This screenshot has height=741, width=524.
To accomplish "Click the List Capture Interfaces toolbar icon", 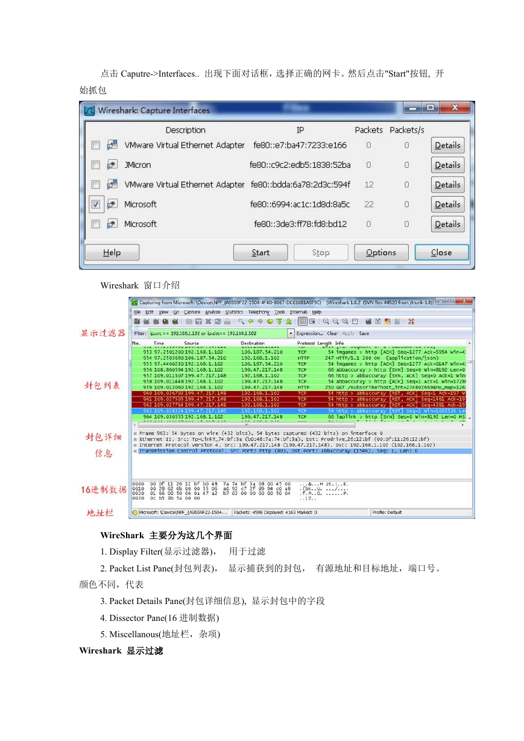I will pyautogui.click(x=137, y=322).
